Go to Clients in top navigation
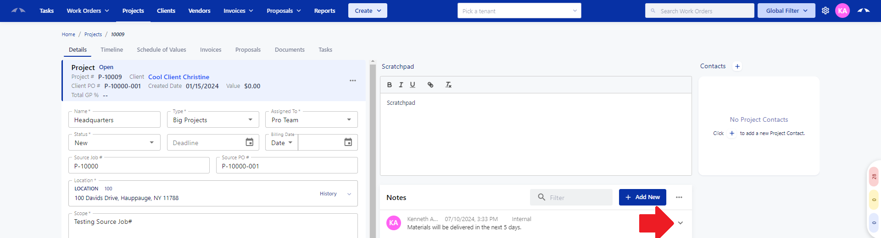 (166, 11)
